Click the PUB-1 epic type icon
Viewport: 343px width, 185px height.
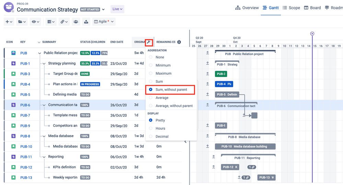[x=13, y=64]
